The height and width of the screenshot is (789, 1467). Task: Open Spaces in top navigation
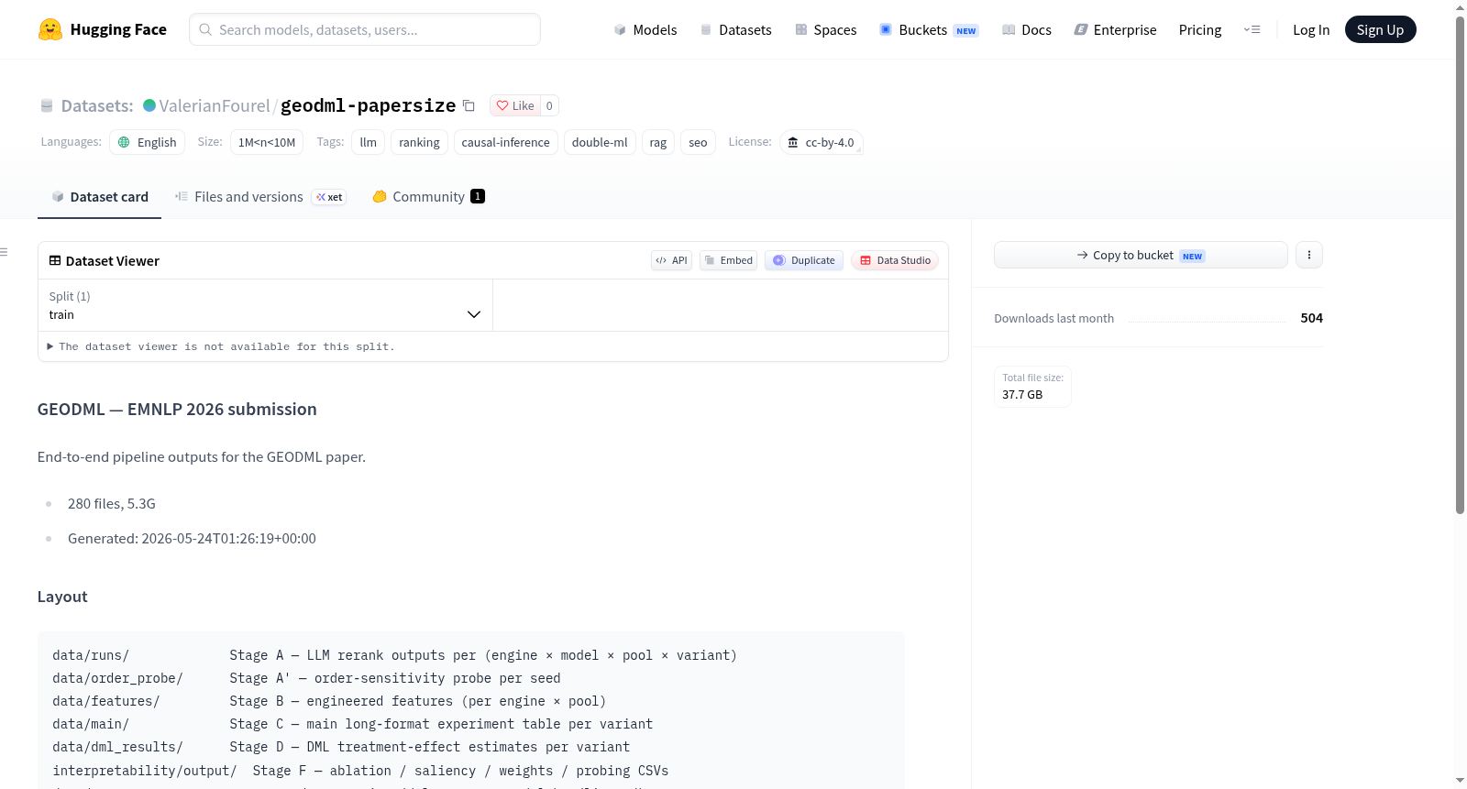pyautogui.click(x=825, y=29)
